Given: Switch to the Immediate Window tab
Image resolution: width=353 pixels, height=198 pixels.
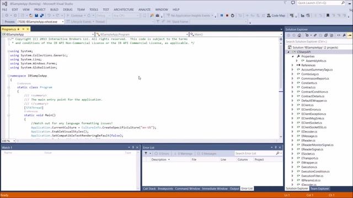Looking at the screenshot, I should 215,189.
